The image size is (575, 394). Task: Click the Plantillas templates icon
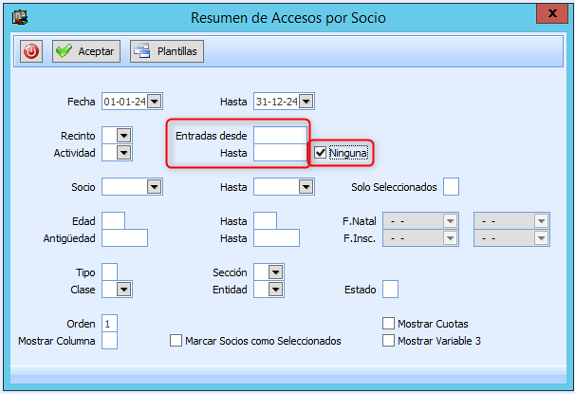142,51
